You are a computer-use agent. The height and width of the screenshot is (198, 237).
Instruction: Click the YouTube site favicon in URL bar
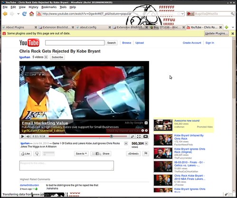click(39, 14)
